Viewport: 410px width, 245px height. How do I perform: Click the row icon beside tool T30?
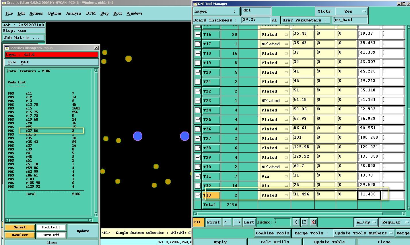(x=198, y=167)
